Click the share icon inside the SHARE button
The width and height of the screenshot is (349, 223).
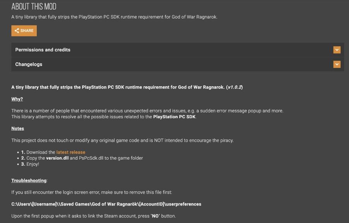click(17, 31)
